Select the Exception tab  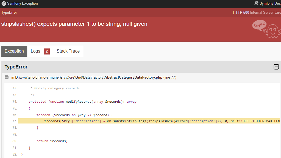tap(14, 51)
